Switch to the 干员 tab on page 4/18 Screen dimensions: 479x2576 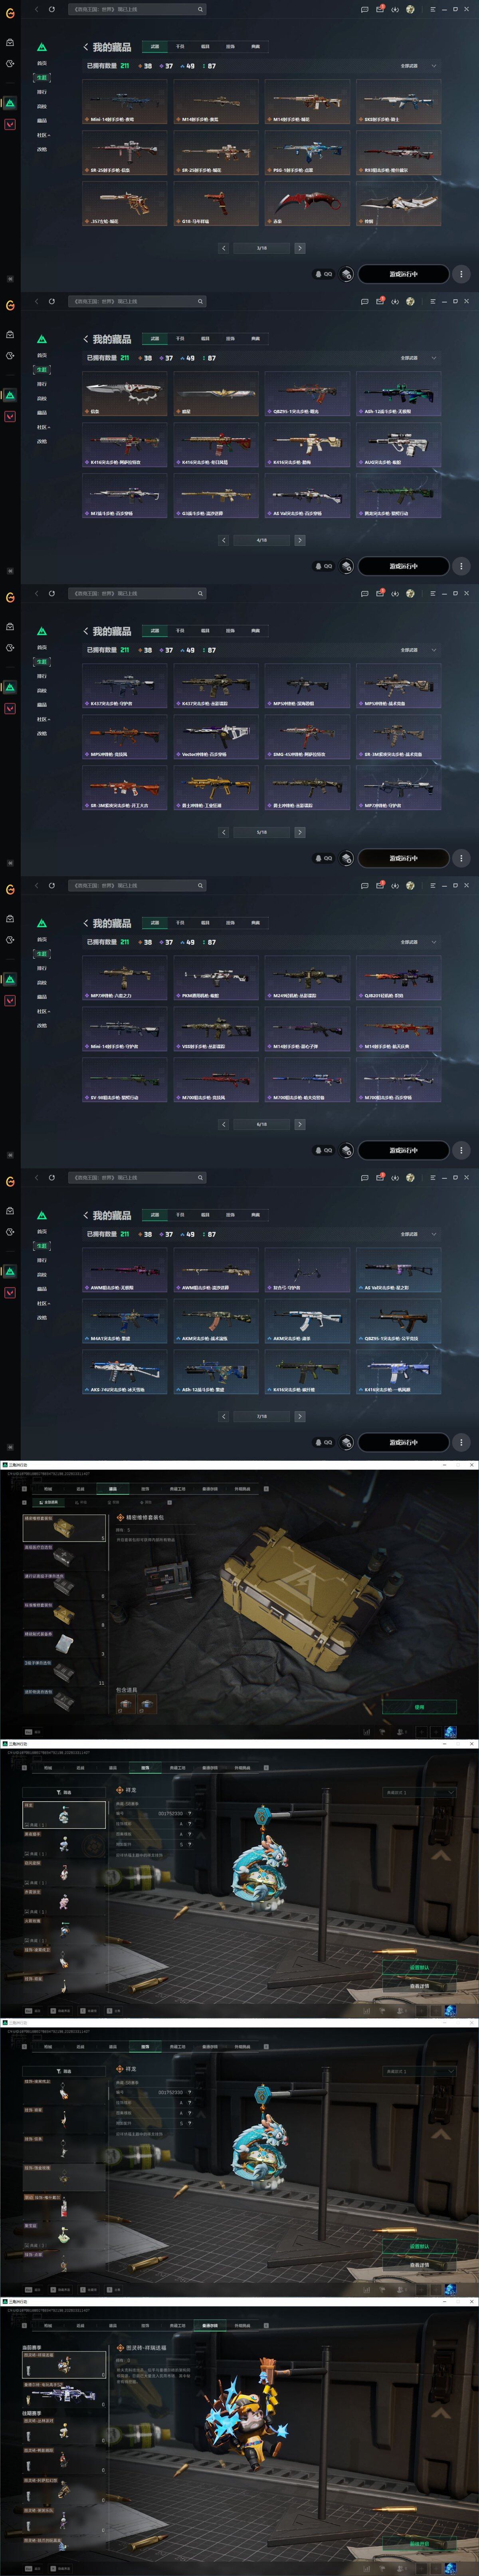tap(180, 338)
